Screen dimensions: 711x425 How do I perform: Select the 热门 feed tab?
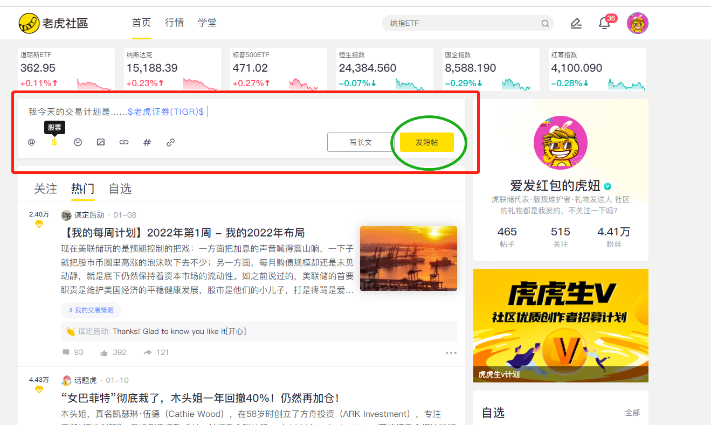83,189
